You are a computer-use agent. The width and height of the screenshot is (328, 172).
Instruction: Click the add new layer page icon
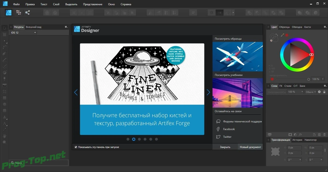click(x=315, y=134)
